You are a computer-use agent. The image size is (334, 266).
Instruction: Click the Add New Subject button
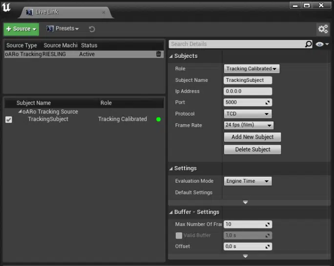[x=252, y=137]
